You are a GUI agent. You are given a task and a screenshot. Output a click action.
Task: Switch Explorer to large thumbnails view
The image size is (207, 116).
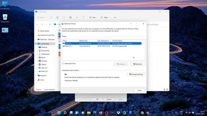pyautogui.click(x=167, y=90)
